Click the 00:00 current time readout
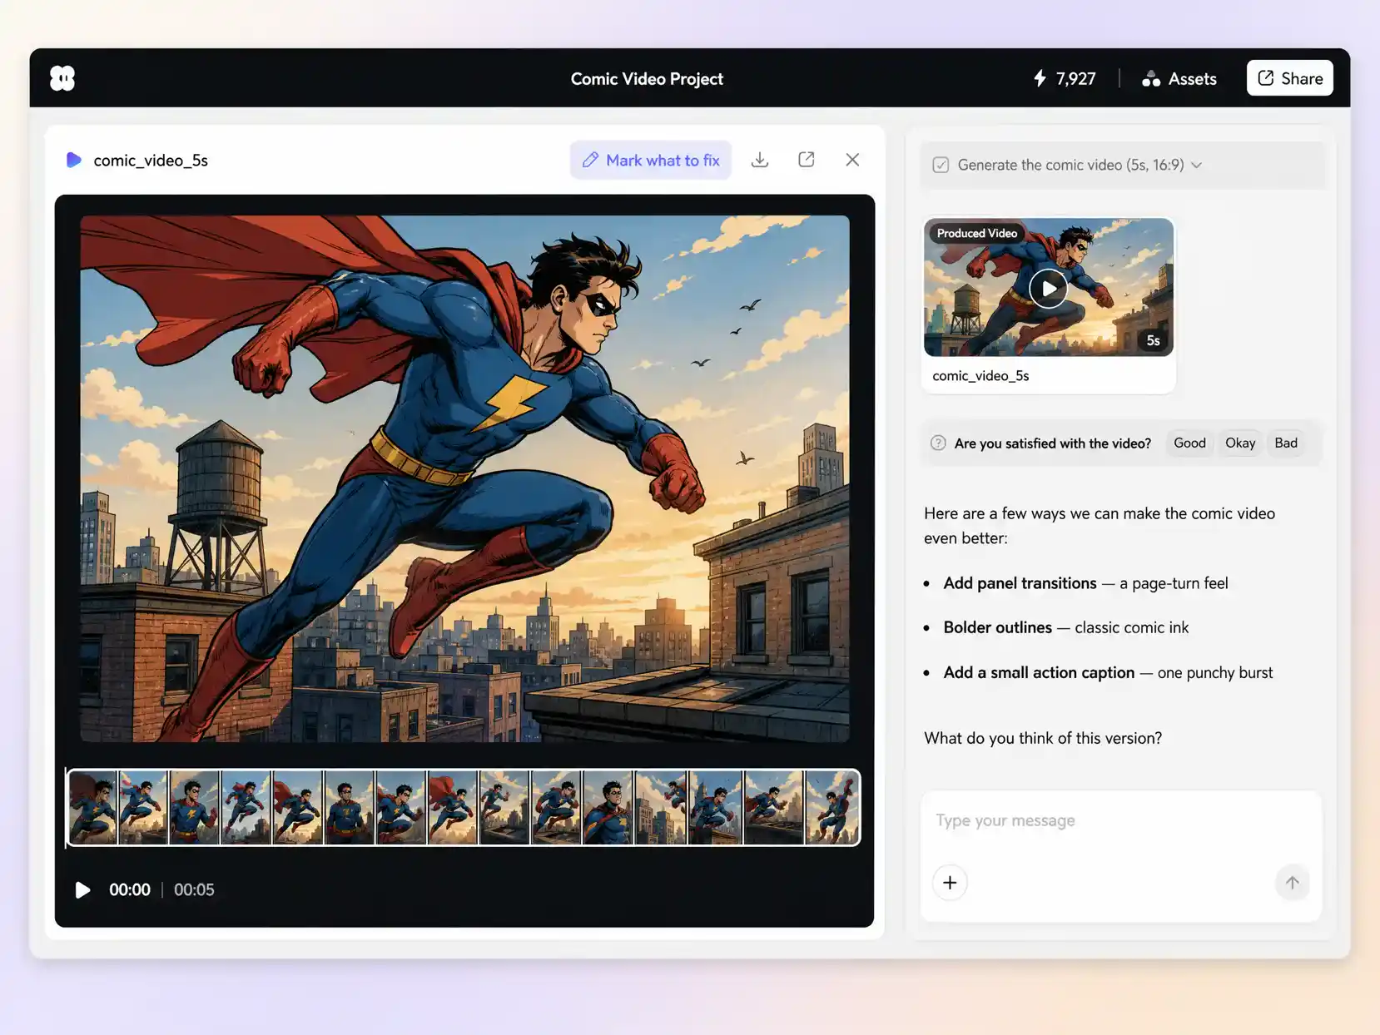Viewport: 1380px width, 1035px height. pos(130,890)
